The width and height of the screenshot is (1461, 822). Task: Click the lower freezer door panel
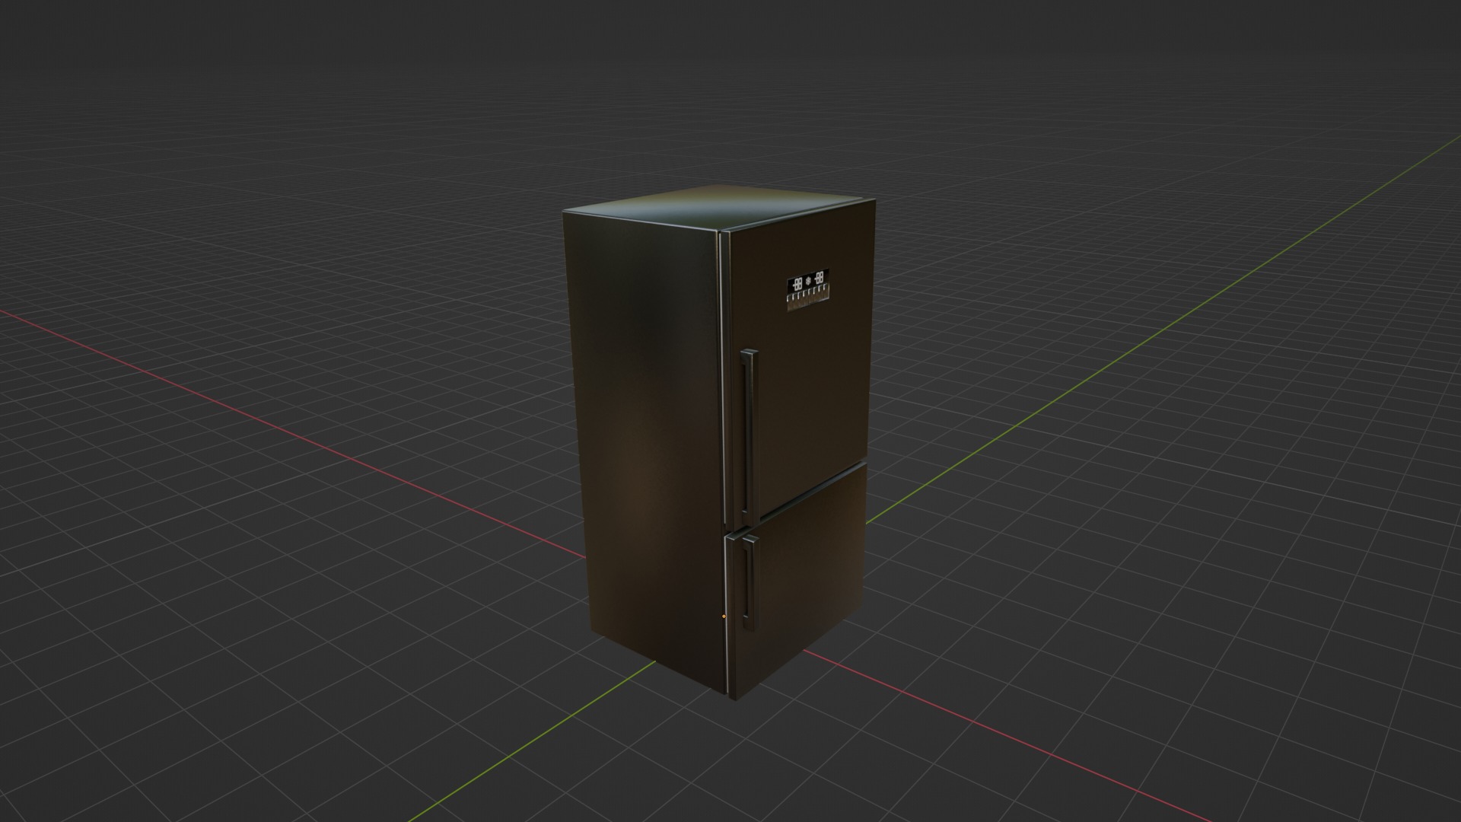point(799,582)
